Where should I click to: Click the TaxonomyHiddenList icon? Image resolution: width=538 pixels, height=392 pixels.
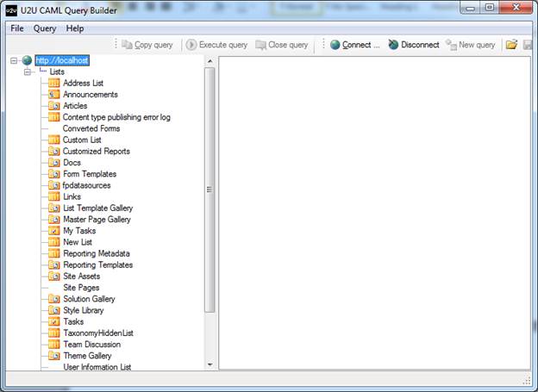pyautogui.click(x=53, y=333)
